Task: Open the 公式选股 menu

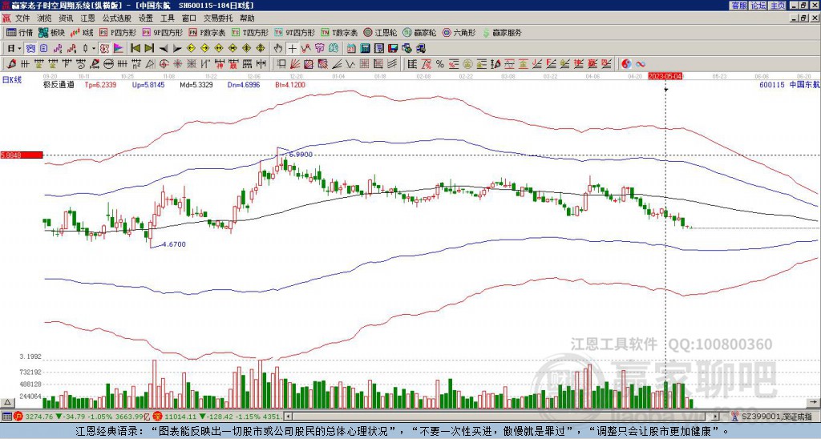Action: coord(117,18)
